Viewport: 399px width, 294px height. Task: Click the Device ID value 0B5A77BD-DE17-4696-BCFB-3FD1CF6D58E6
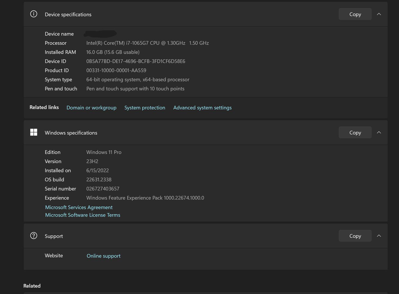(x=136, y=61)
